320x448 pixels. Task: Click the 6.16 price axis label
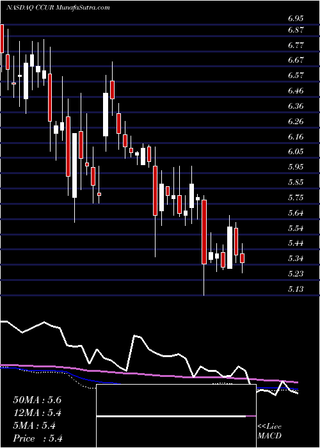point(296,137)
